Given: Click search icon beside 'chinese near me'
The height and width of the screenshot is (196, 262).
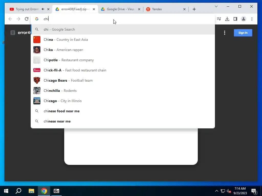Looking at the screenshot, I should click(x=37, y=121).
